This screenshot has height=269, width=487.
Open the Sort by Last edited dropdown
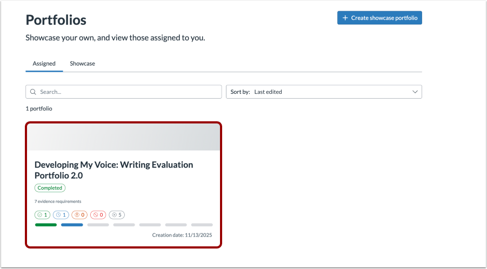pyautogui.click(x=324, y=92)
